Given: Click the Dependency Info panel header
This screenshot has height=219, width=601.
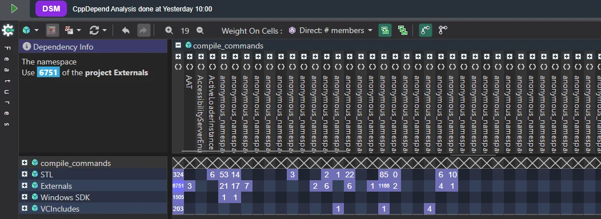Looking at the screenshot, I should [93, 47].
